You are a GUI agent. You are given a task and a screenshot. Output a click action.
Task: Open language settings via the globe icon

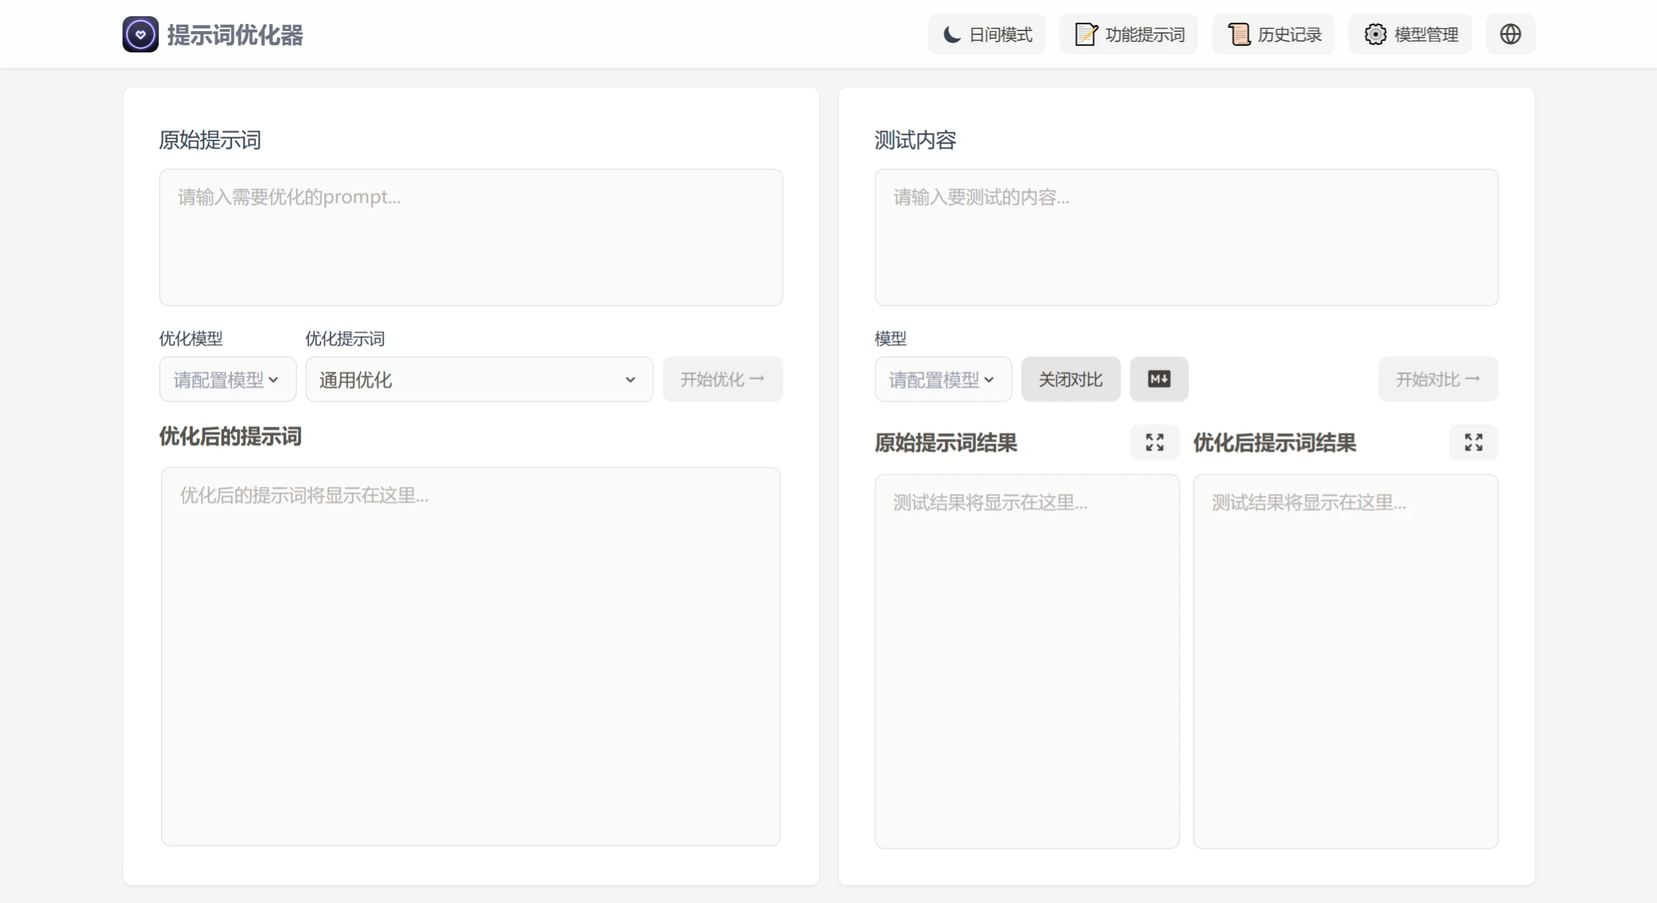[1509, 34]
